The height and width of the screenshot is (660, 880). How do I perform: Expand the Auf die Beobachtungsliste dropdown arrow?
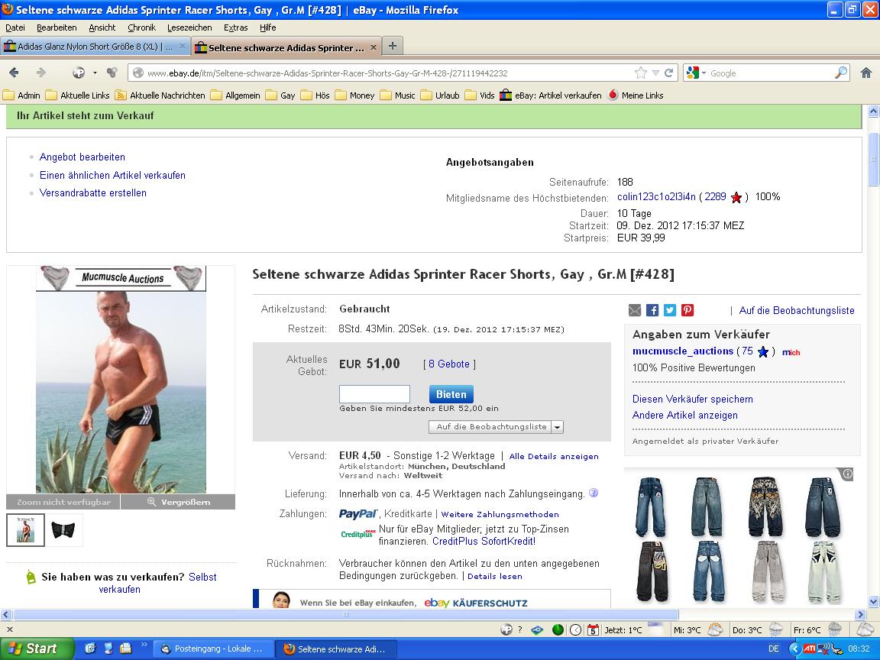557,427
